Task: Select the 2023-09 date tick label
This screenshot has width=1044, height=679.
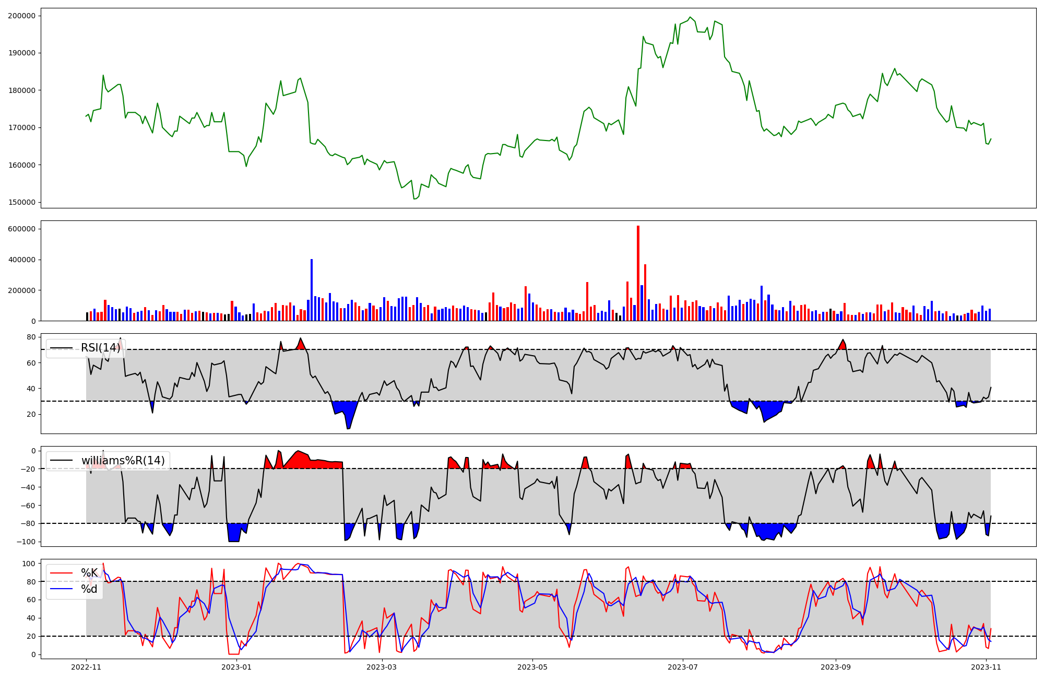Action: [x=836, y=667]
